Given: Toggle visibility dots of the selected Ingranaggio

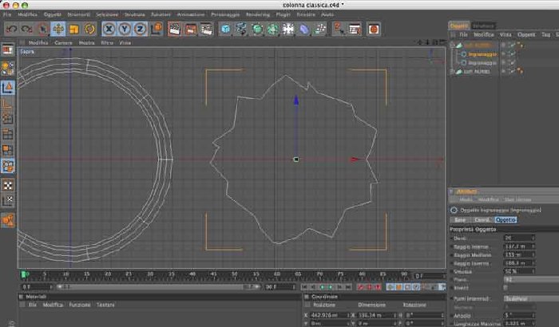Looking at the screenshot, I should point(503,54).
